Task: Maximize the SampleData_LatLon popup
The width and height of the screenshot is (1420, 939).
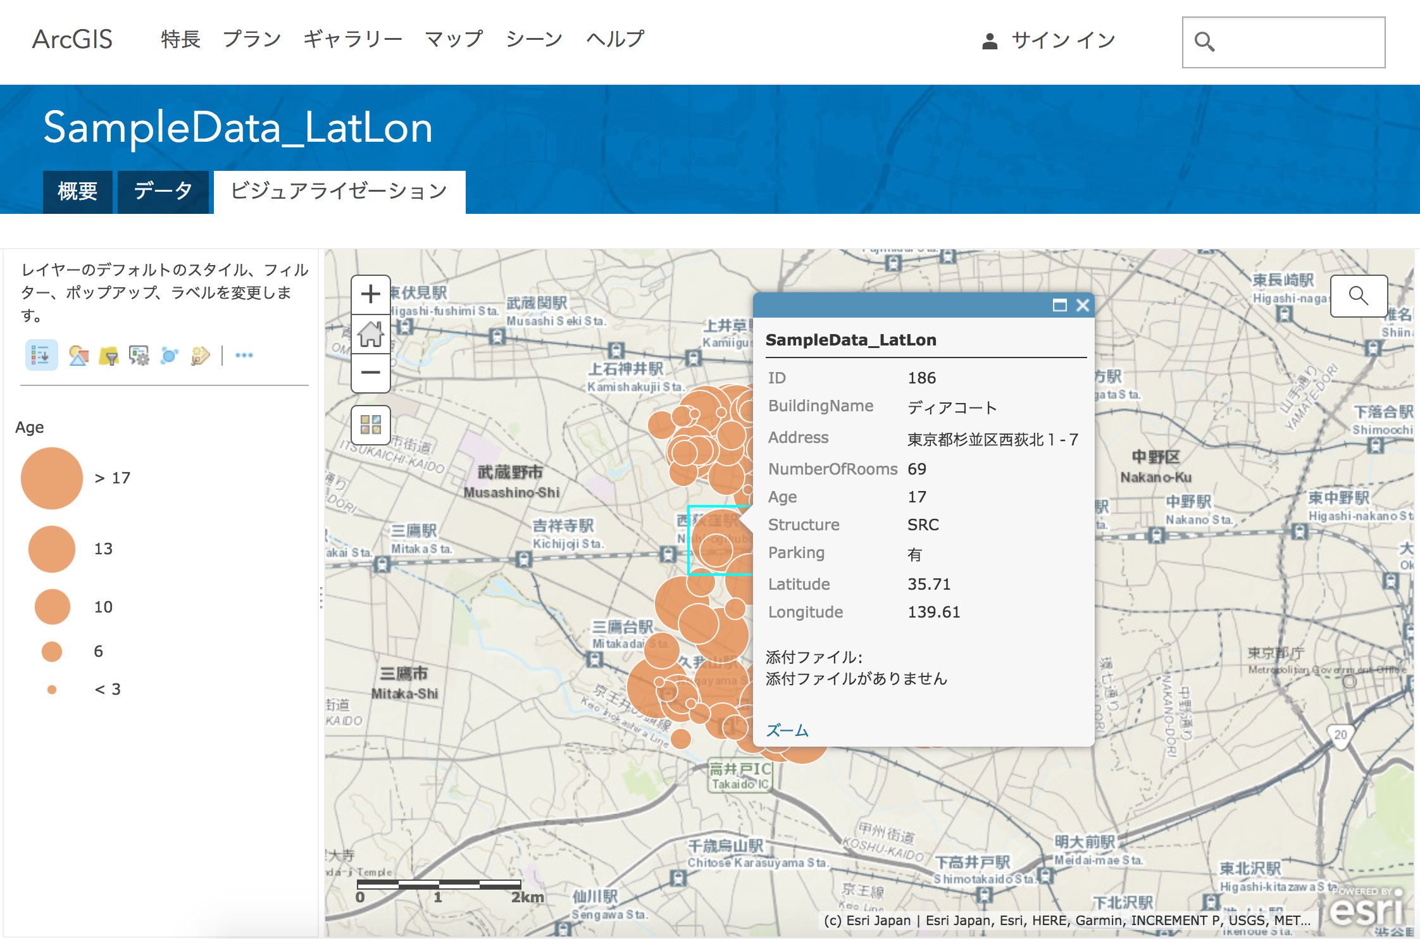Action: 1059,306
